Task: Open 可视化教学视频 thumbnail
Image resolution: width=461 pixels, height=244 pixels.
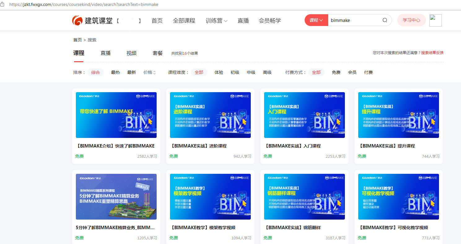Action: tap(398, 197)
